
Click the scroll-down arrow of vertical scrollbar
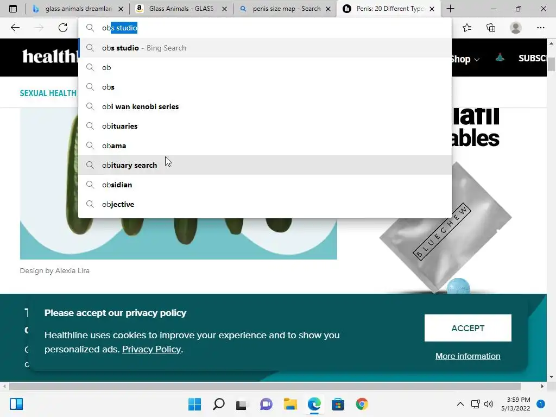551,377
